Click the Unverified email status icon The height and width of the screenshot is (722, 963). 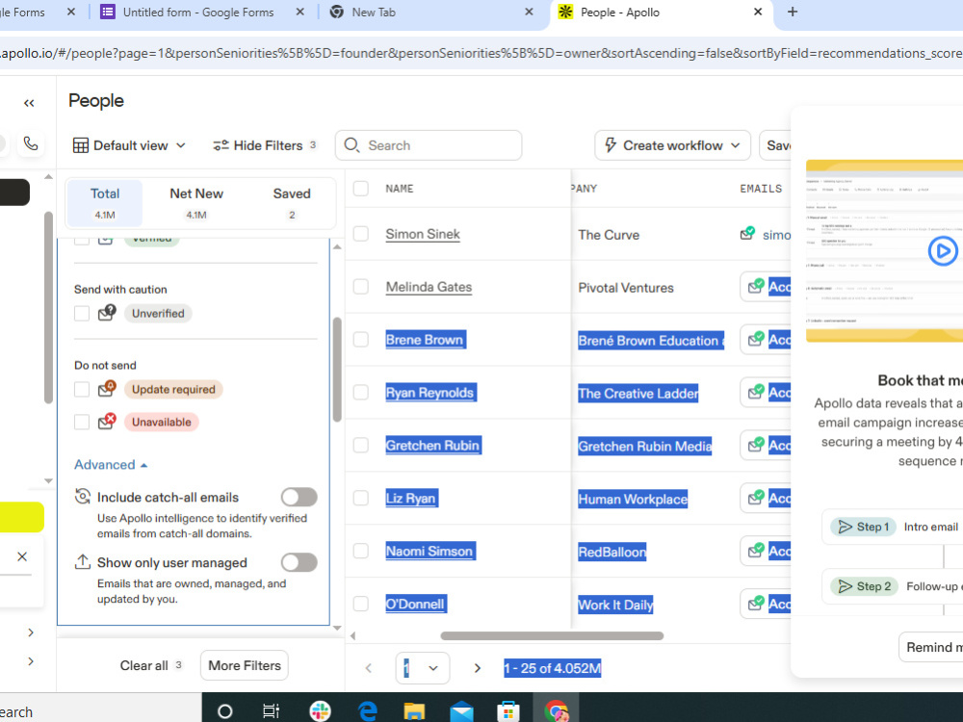[107, 313]
